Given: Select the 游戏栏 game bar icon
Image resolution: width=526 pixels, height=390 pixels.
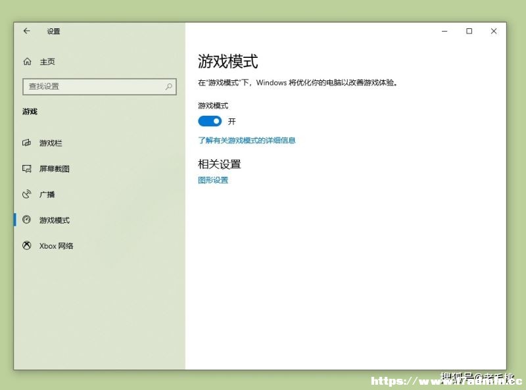Looking at the screenshot, I should [x=26, y=143].
